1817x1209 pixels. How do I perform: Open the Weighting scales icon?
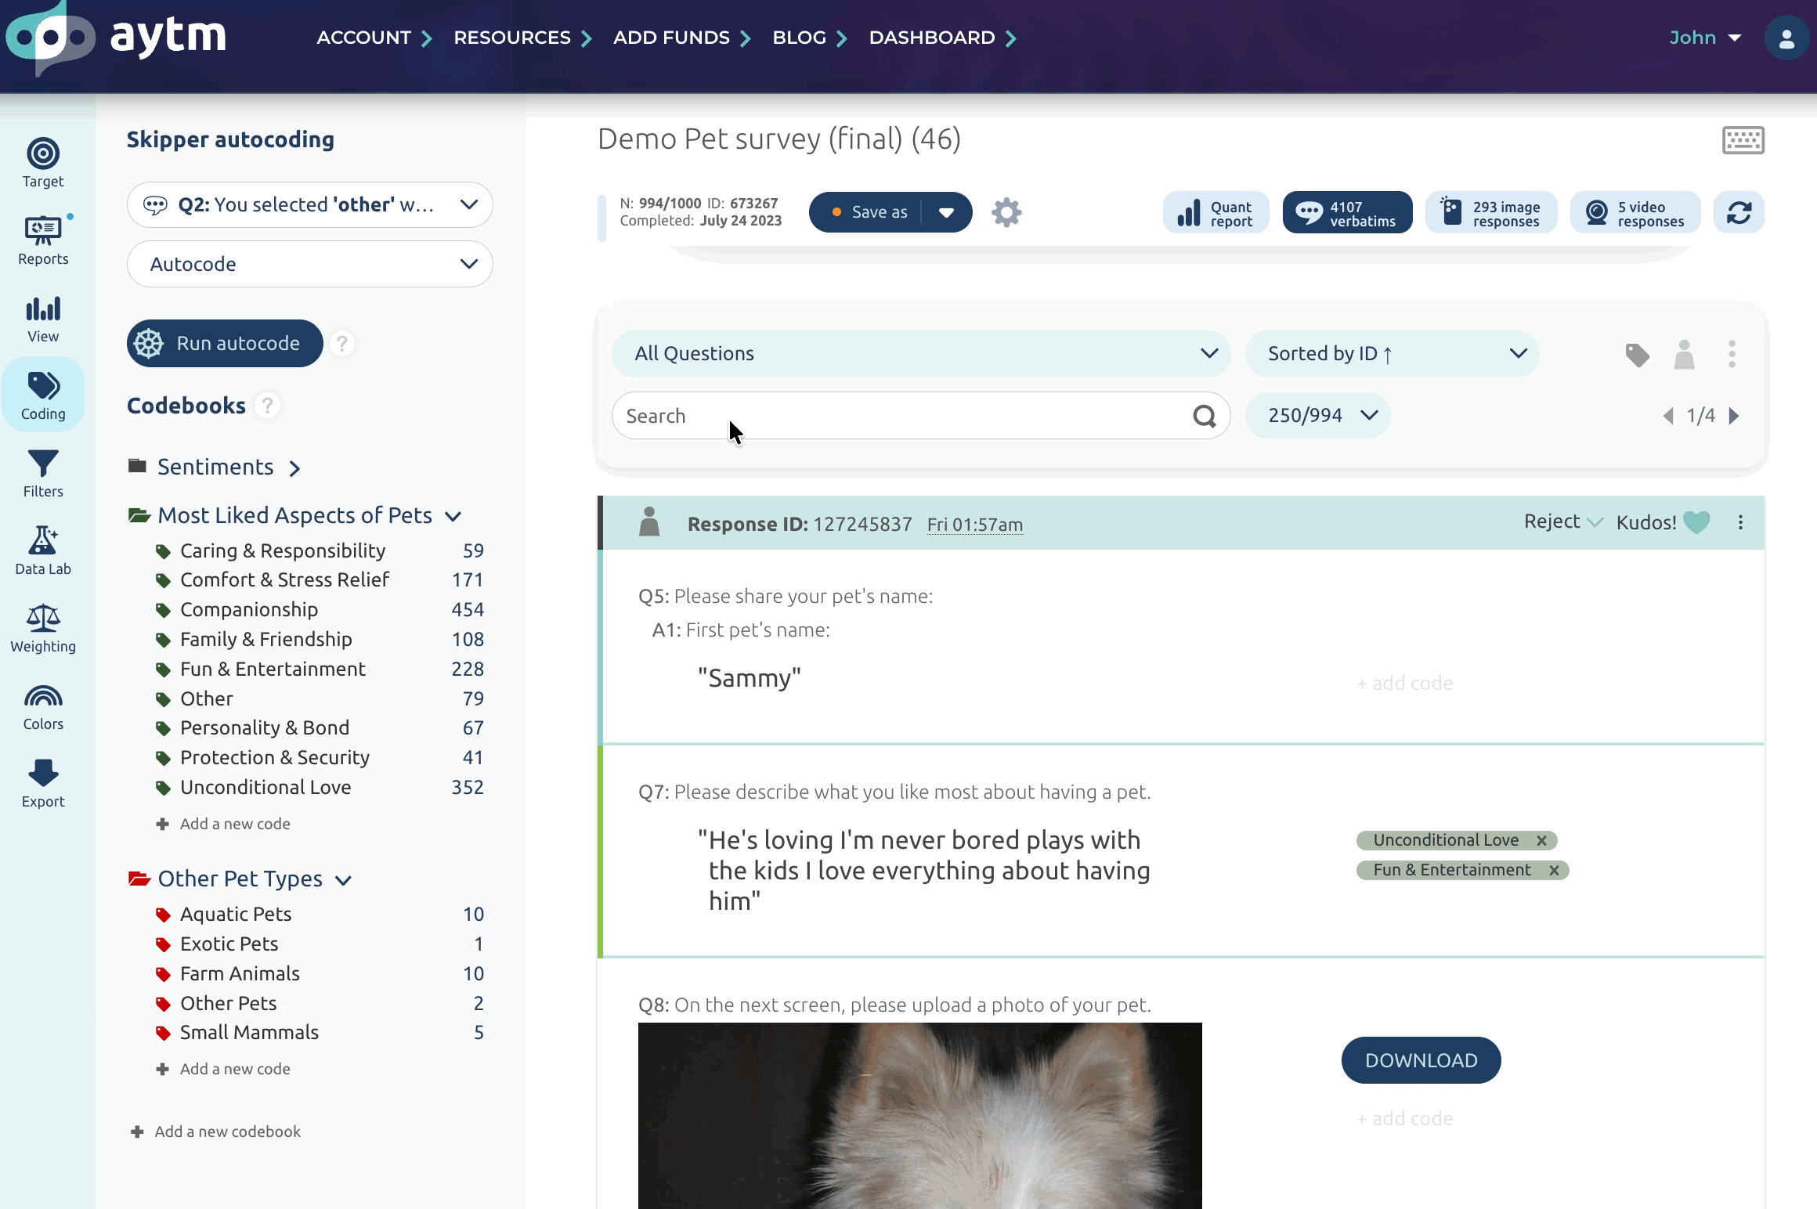tap(43, 629)
